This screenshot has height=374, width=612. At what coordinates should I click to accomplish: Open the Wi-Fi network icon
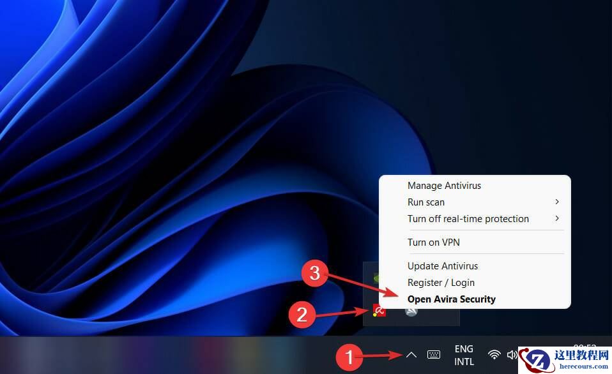[x=494, y=354]
